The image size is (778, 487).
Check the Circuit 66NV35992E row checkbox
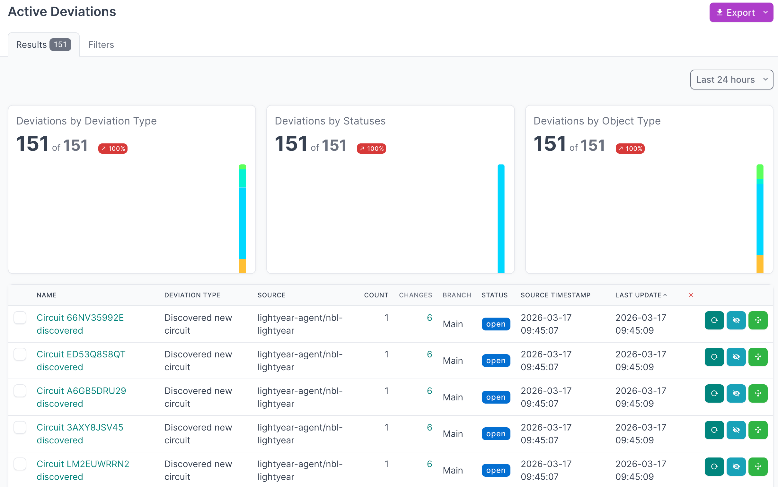pos(20,318)
